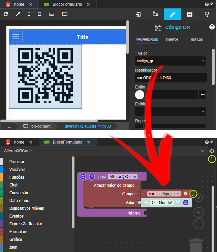Open the Variáveis block category

(17, 169)
